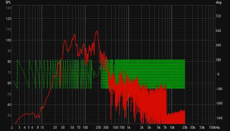Select the 8 Hz frequency axis label
Image resolution: width=230 pixels, height=131 pixels.
tap(38, 128)
